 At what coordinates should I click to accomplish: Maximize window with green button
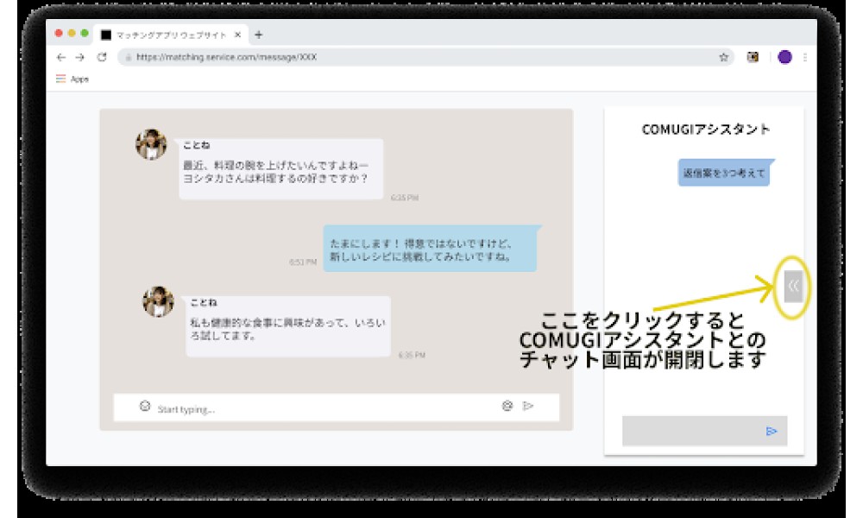[85, 33]
